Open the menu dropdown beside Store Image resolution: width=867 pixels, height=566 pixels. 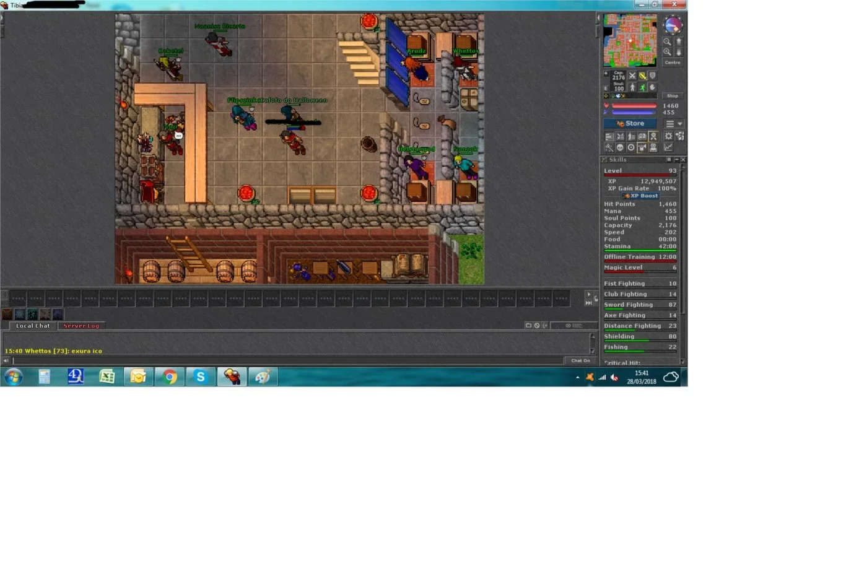(674, 123)
